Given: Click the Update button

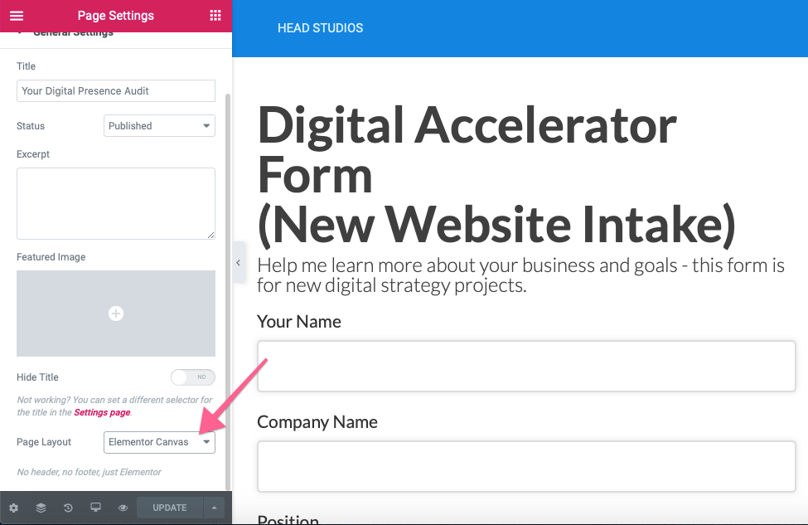Looking at the screenshot, I should click(169, 508).
